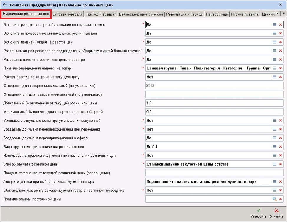Clear 'Правило отмены постоянной цены' with red X
Screen dimensions: 287x222
coord(281,199)
